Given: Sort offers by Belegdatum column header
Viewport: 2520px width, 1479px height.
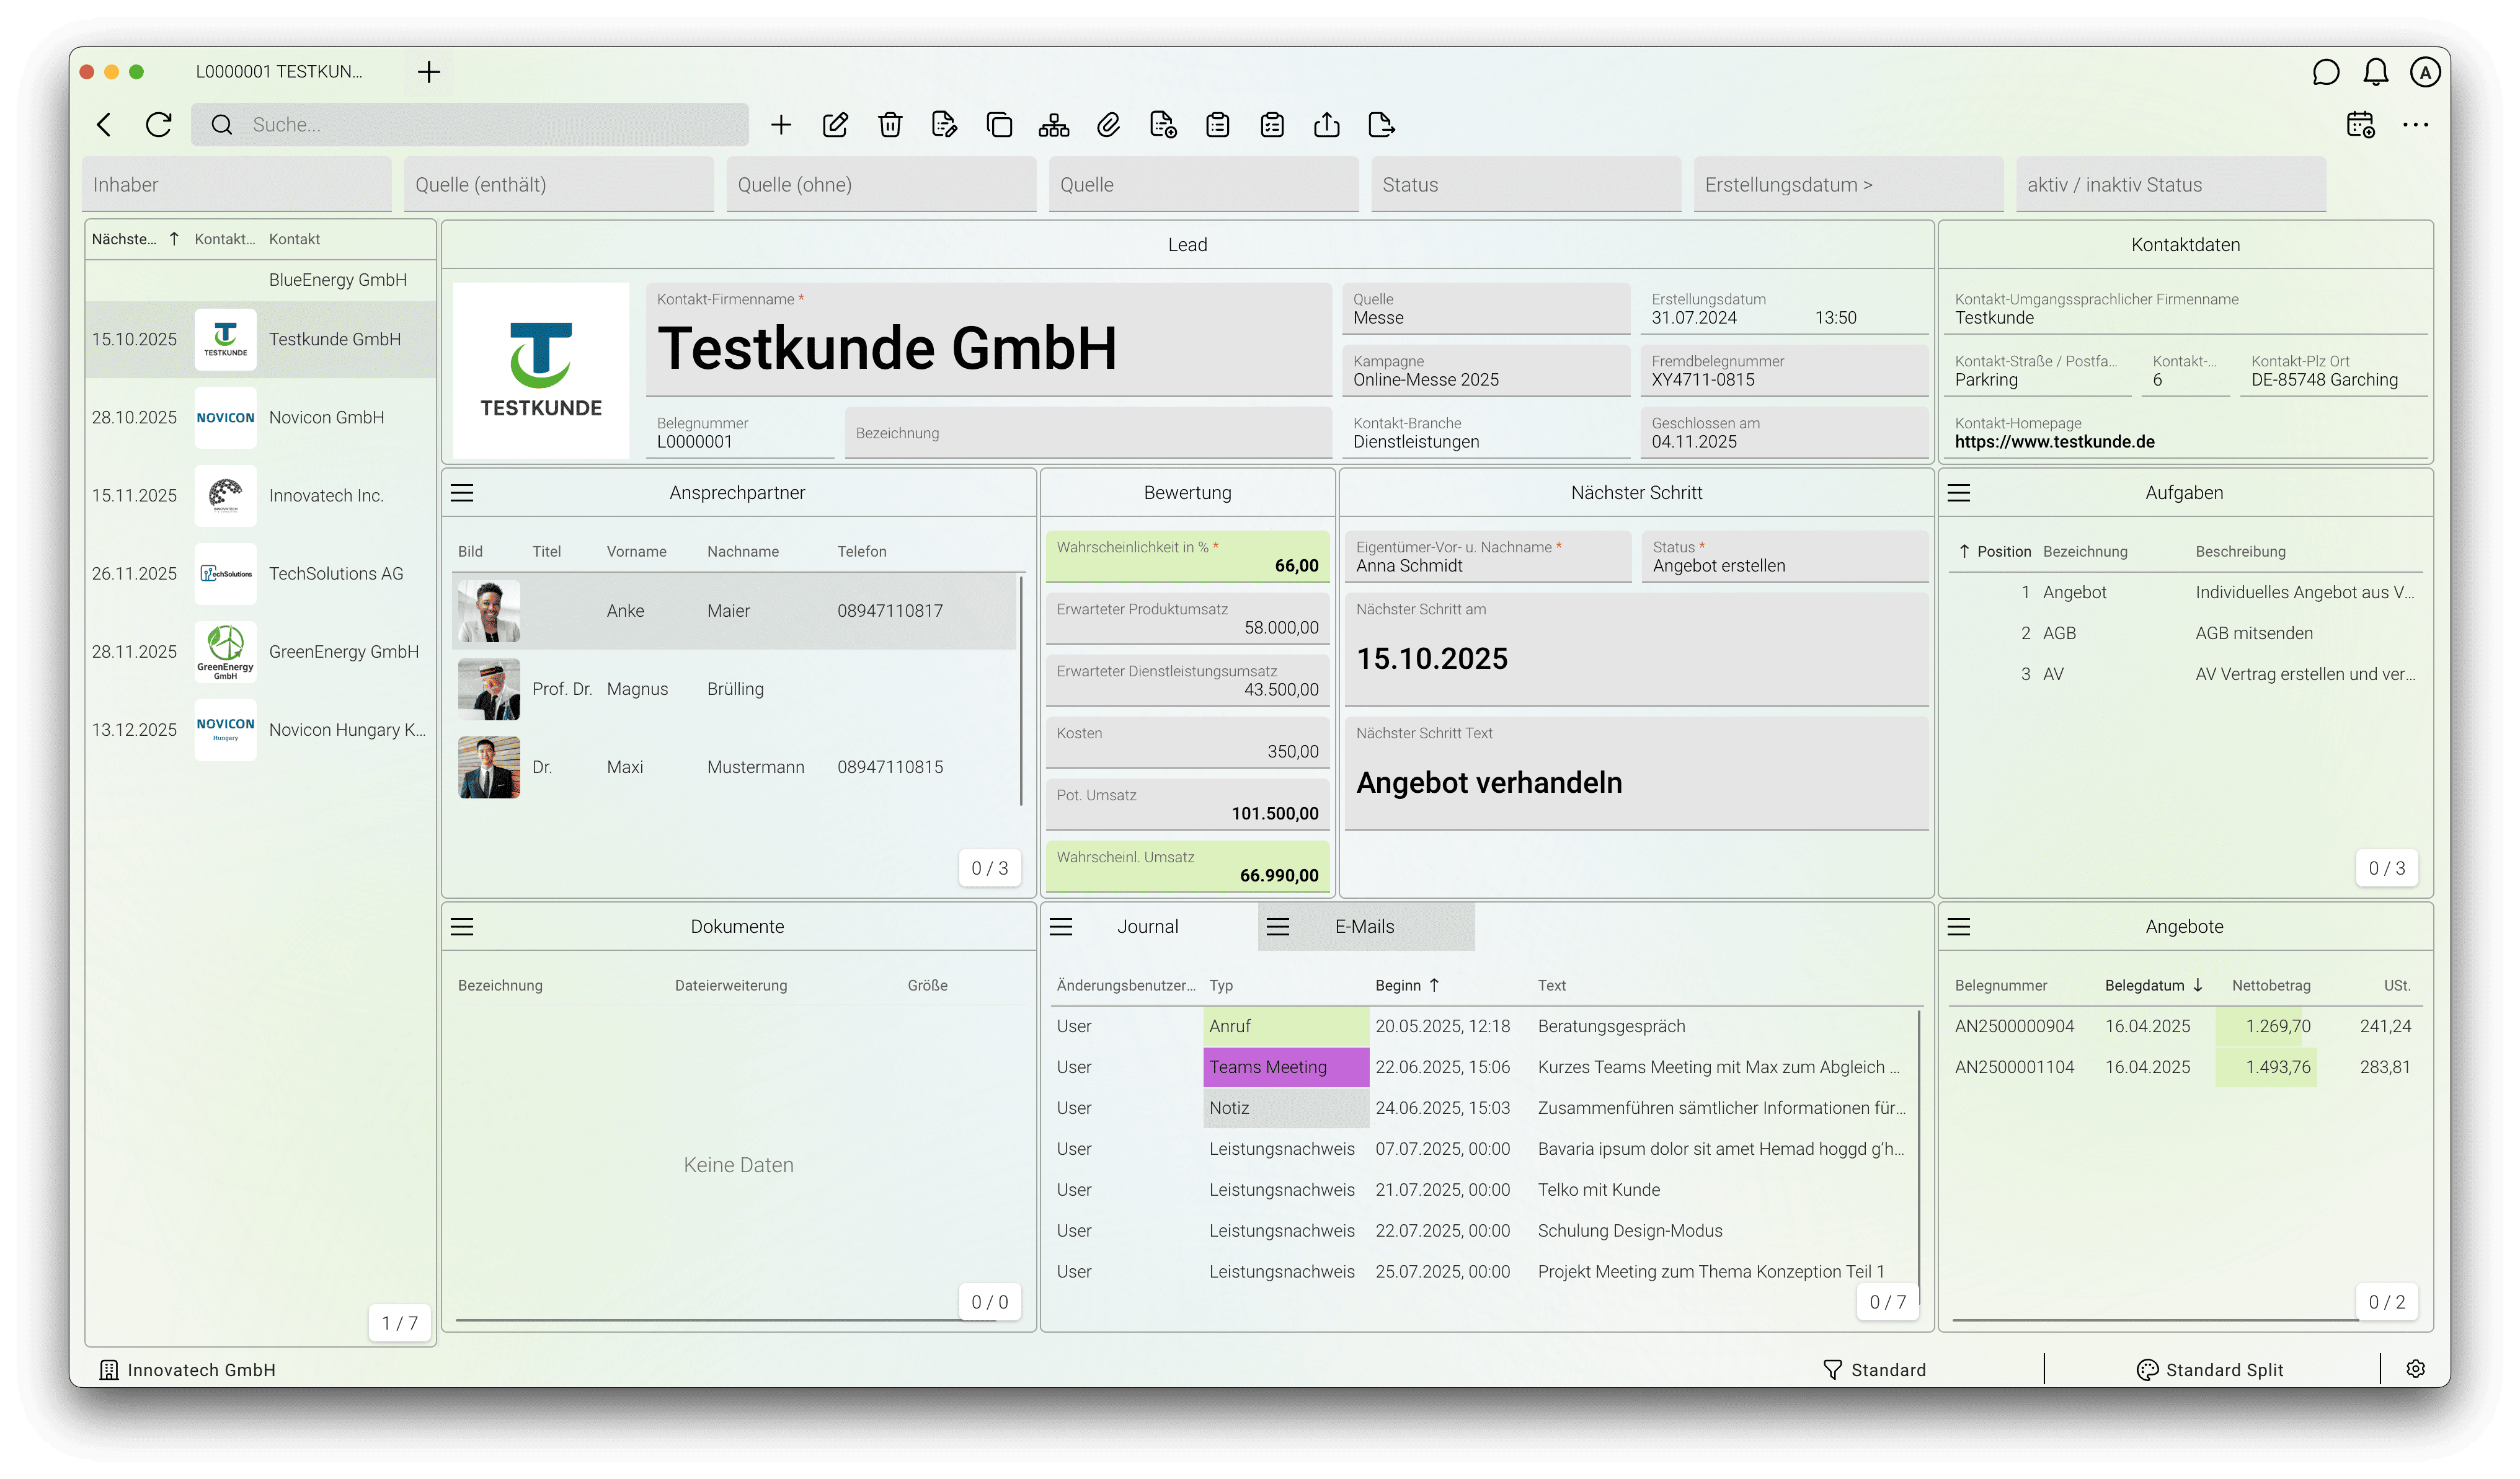Looking at the screenshot, I should 2144,986.
